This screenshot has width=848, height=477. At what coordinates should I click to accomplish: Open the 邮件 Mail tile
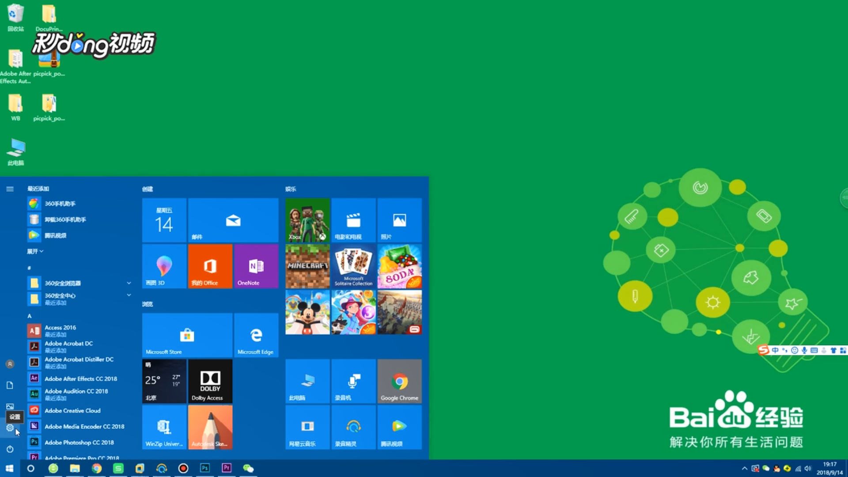click(x=233, y=220)
